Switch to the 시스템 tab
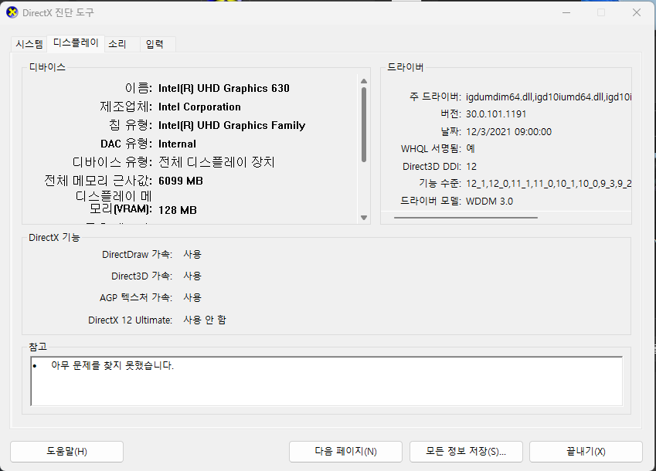The width and height of the screenshot is (656, 471). (x=29, y=44)
